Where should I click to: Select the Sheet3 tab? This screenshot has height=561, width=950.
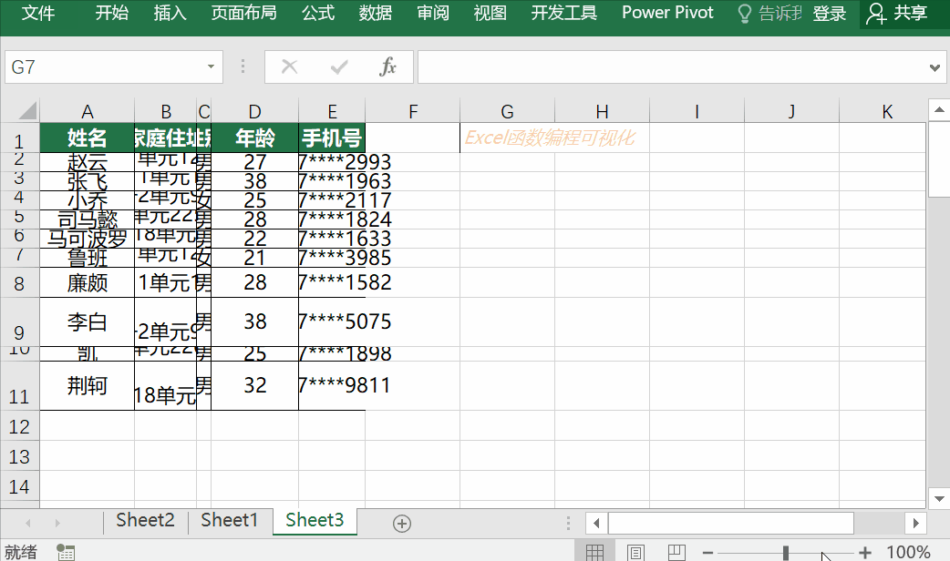[315, 520]
